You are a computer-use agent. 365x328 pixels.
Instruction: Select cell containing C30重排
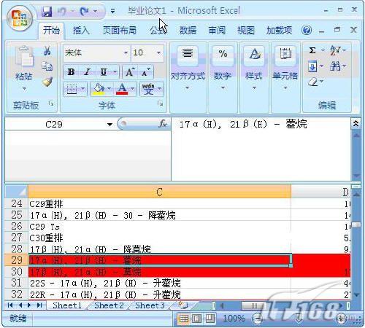159,238
